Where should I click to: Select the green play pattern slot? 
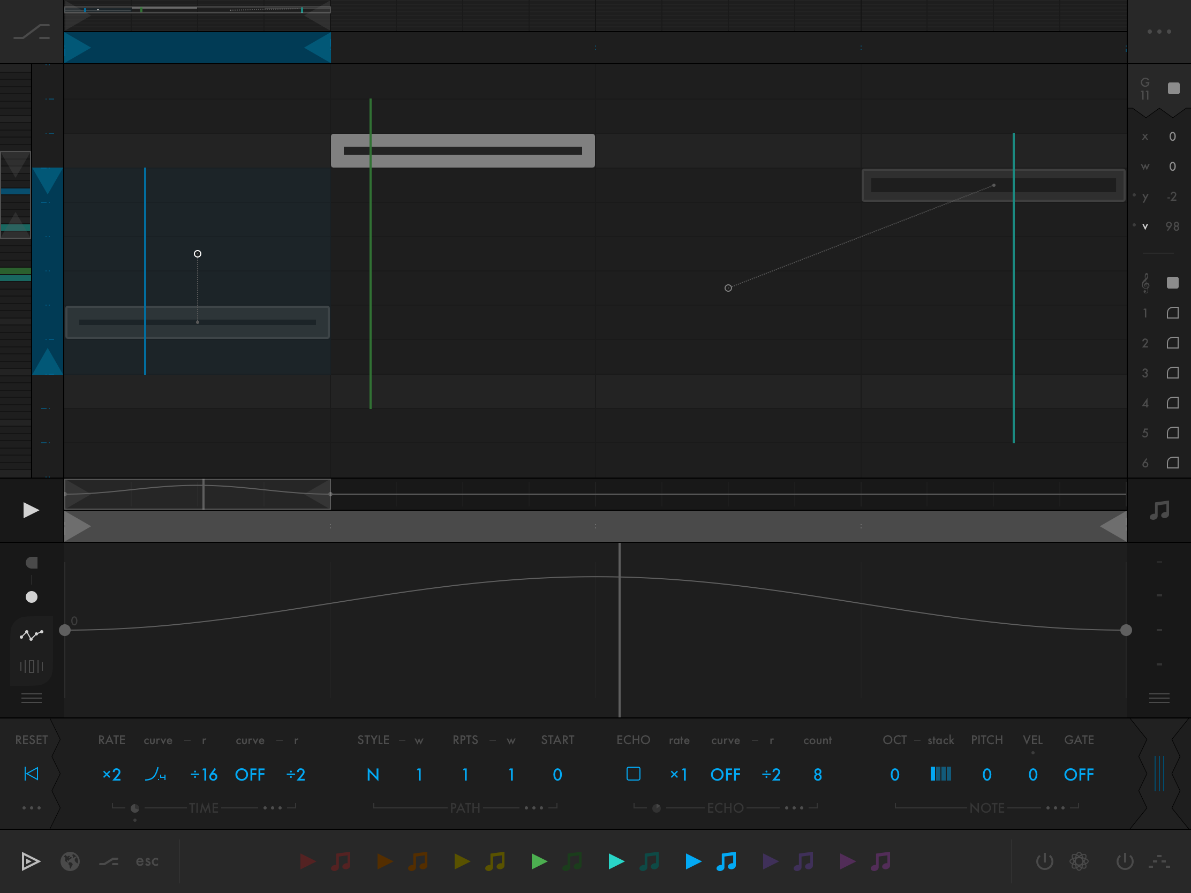539,861
